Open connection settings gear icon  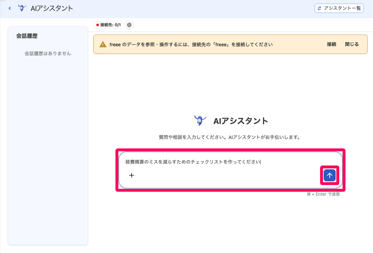(129, 25)
